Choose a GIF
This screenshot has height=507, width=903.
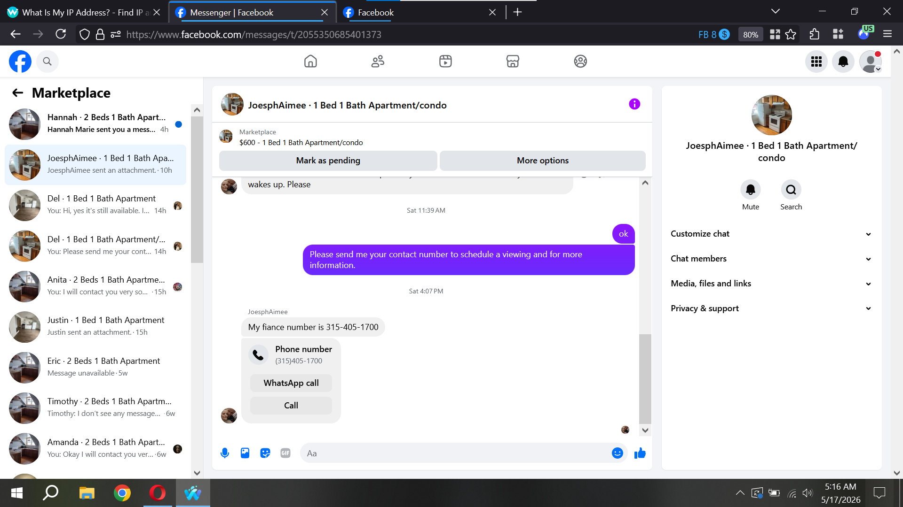285,453
